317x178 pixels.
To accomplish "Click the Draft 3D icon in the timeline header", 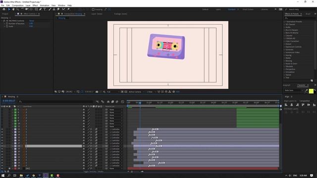I will [103, 102].
